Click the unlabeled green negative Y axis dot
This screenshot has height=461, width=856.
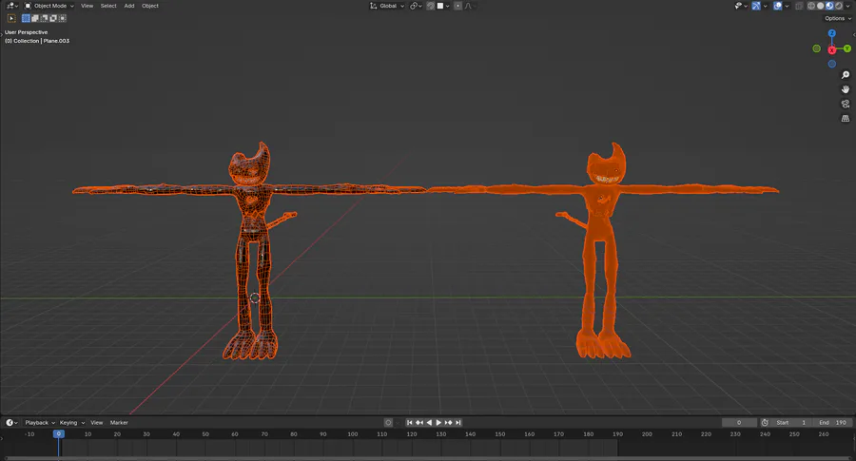coord(817,48)
